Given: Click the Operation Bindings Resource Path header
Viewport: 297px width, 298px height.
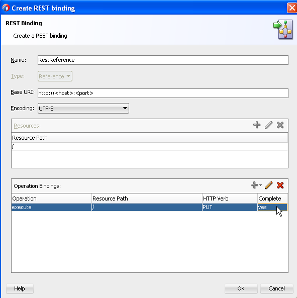Looking at the screenshot, I should point(147,198).
